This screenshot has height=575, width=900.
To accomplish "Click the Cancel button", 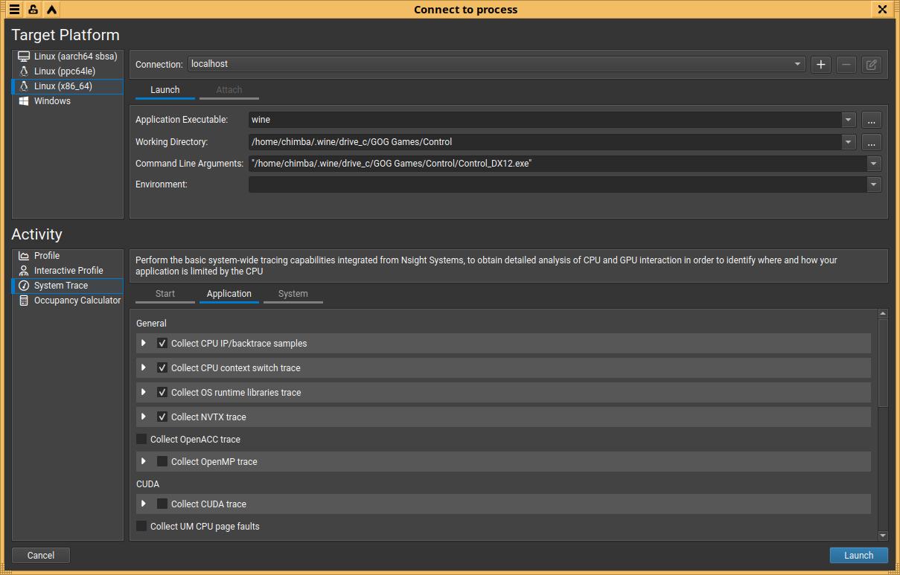I will [x=41, y=556].
